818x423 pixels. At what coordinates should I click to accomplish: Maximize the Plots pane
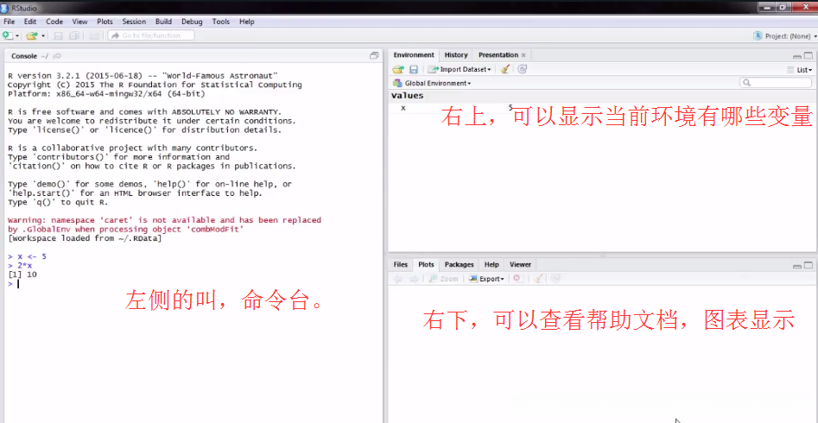(x=808, y=265)
